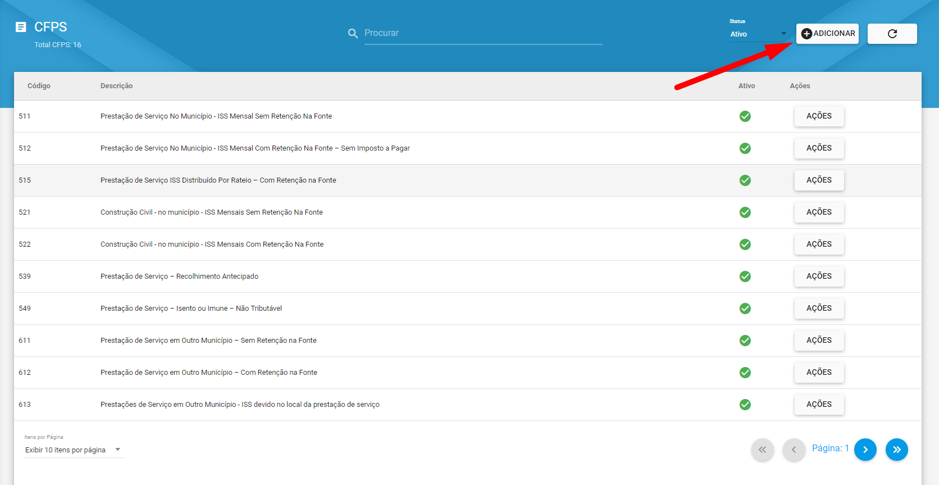Open AÇÕES menu for code 511
Screen dimensions: 939x485
pyautogui.click(x=819, y=116)
